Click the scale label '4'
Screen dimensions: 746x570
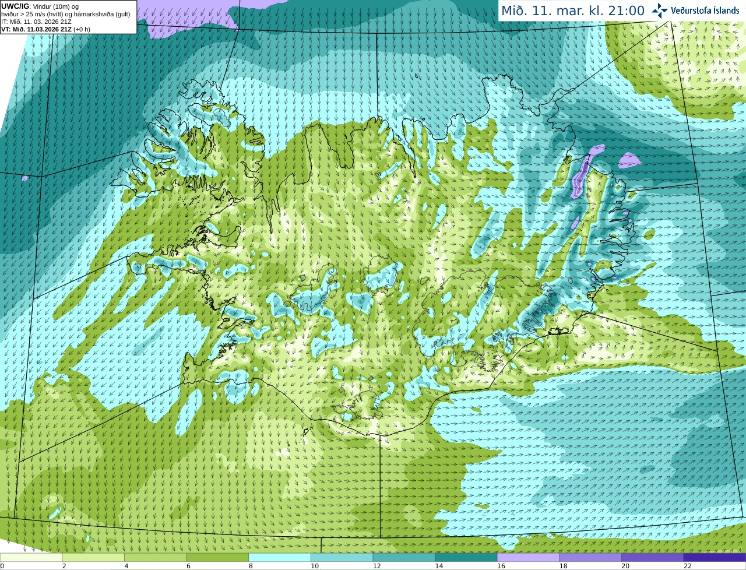point(126,566)
